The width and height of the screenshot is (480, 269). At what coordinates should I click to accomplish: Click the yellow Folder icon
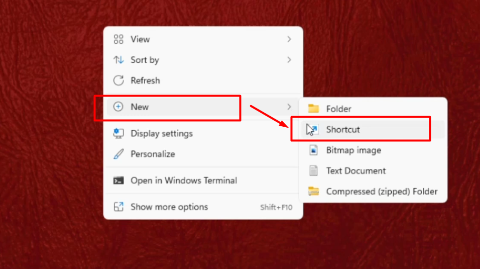pos(313,109)
